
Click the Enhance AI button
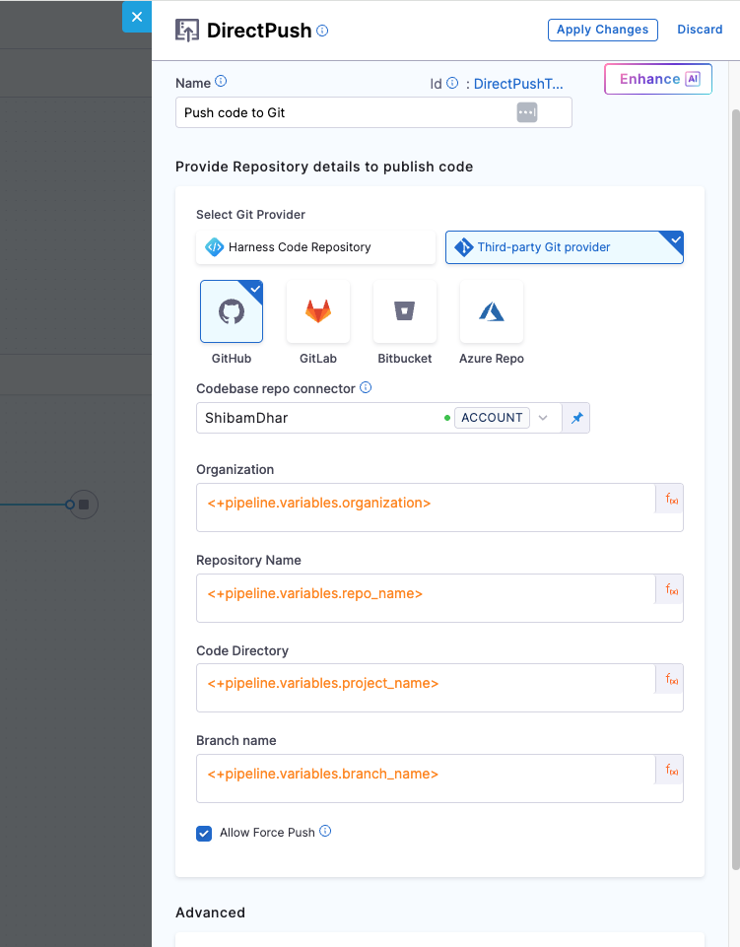[658, 80]
